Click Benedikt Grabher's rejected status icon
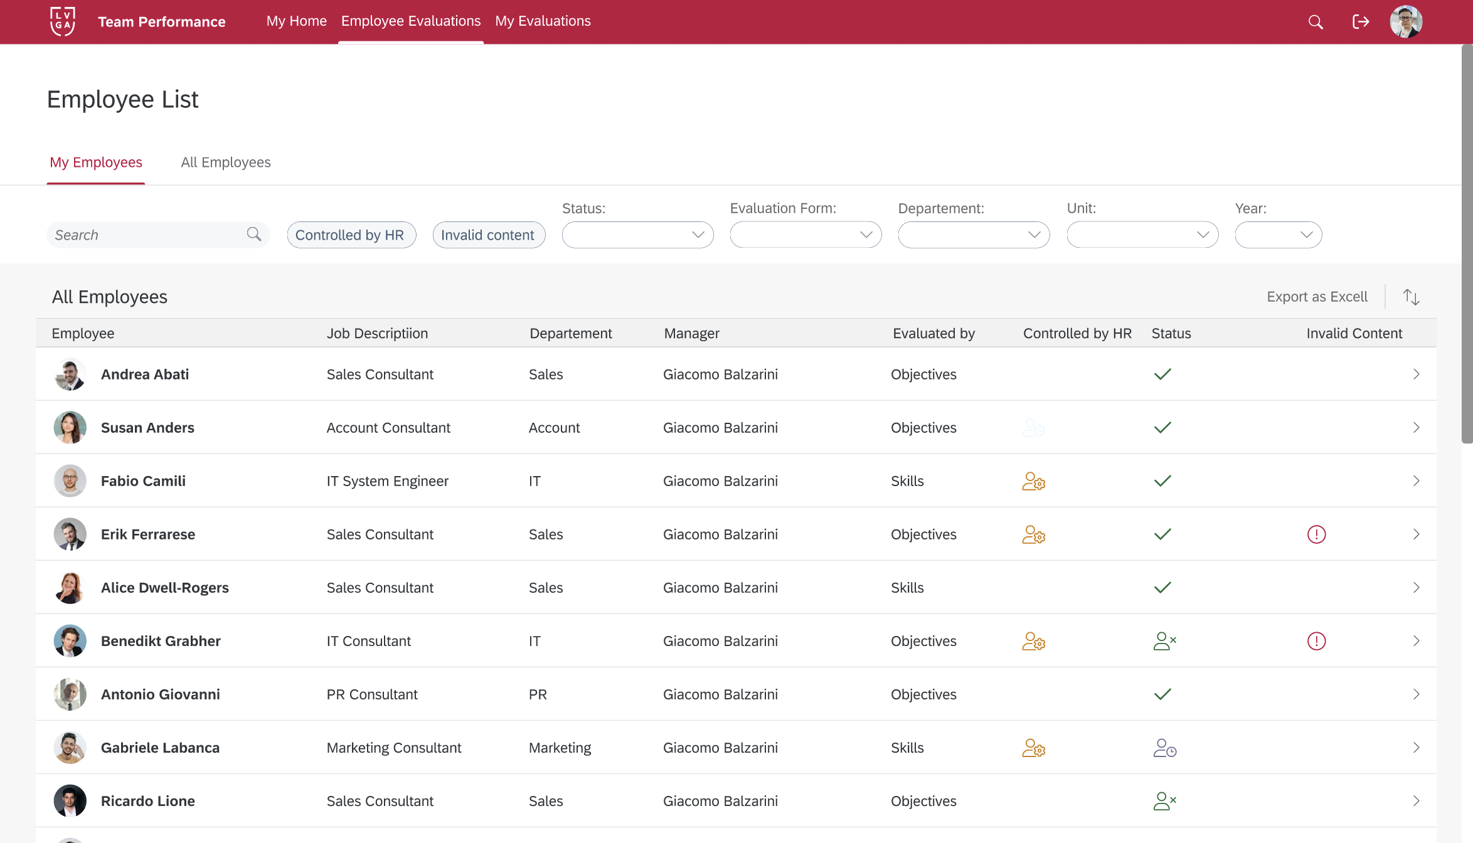The height and width of the screenshot is (843, 1473). pos(1164,641)
